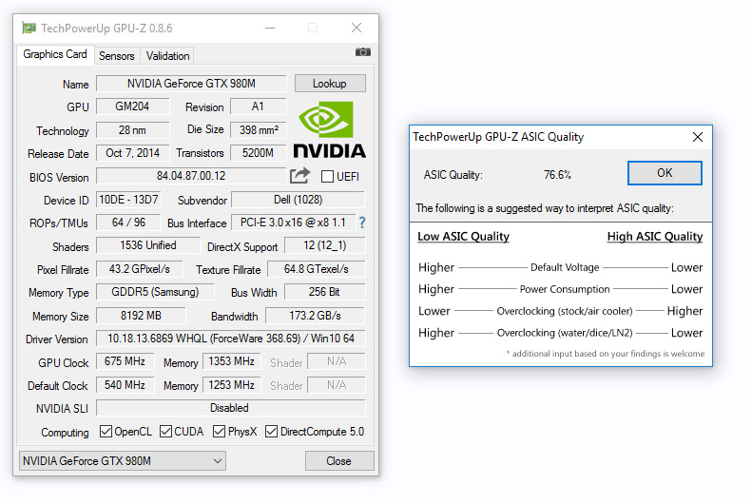The image size is (752, 504).
Task: Toggle the PhysX checkbox
Action: 219,431
